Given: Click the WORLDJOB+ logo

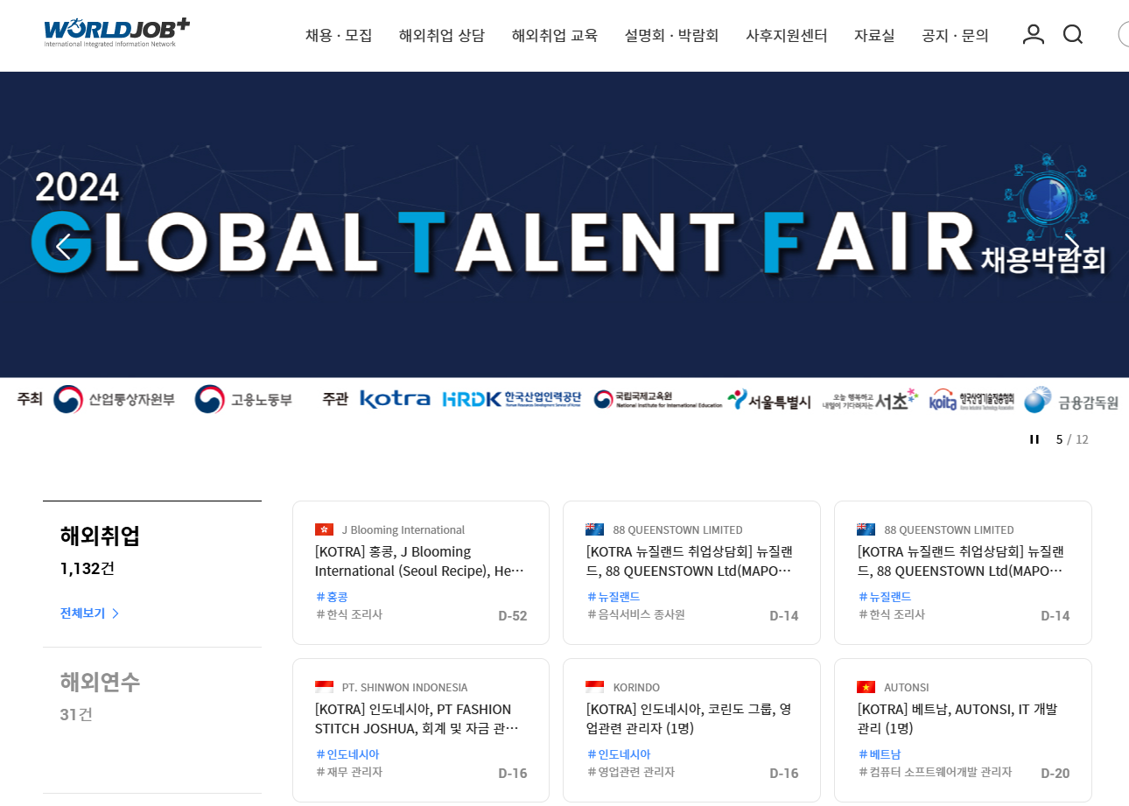Looking at the screenshot, I should (x=116, y=32).
